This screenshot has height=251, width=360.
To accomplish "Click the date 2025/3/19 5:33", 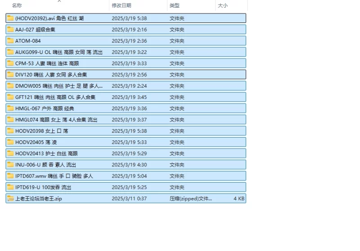I will pos(129,142).
